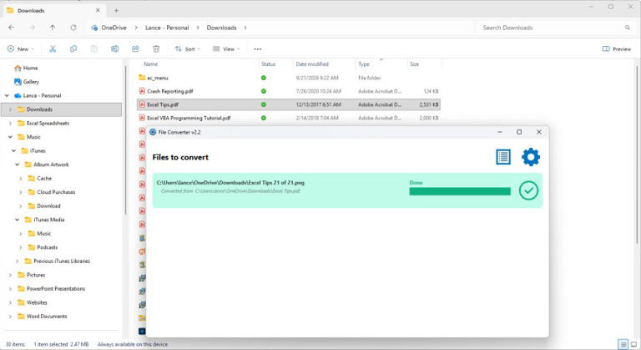
Task: Sort by the Type column header
Action: coord(363,64)
